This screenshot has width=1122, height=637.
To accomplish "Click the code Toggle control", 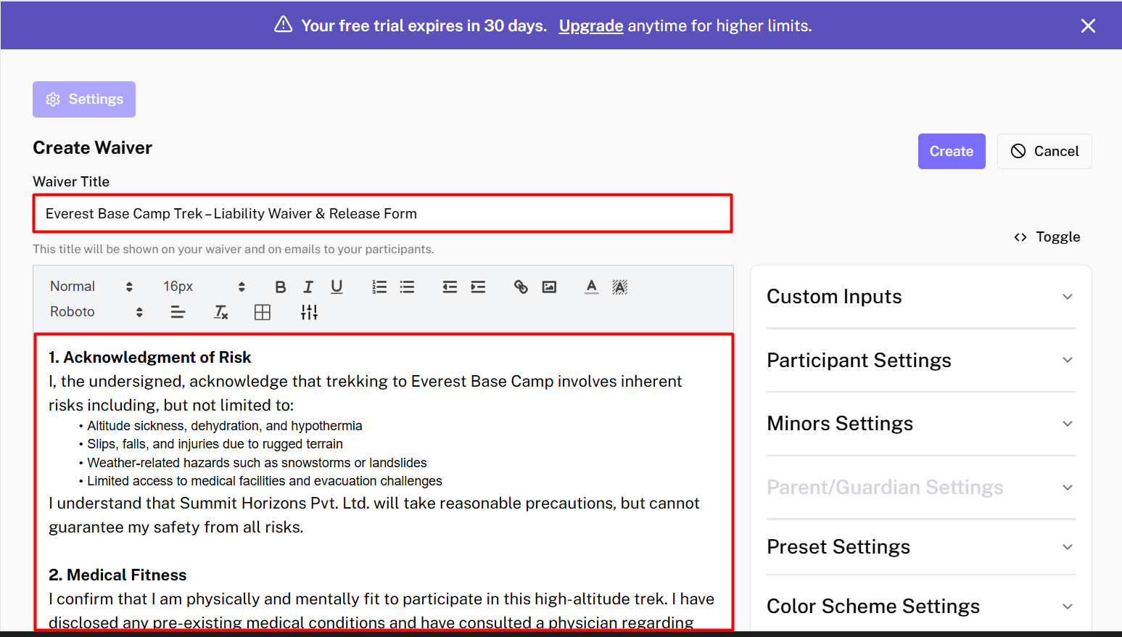I will (1047, 237).
